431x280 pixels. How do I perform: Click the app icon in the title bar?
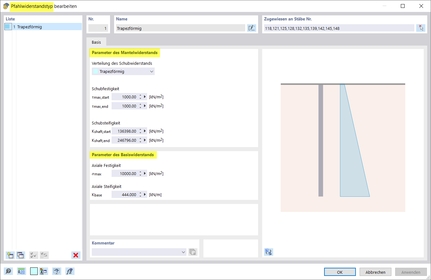coord(6,6)
